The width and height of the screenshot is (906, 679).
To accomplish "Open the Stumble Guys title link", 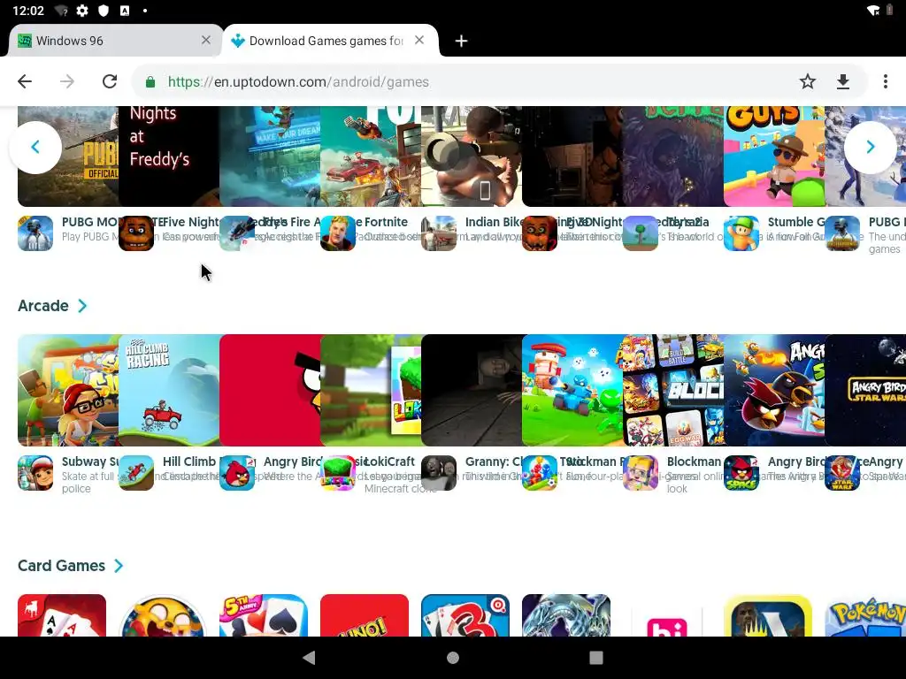I will [x=796, y=222].
